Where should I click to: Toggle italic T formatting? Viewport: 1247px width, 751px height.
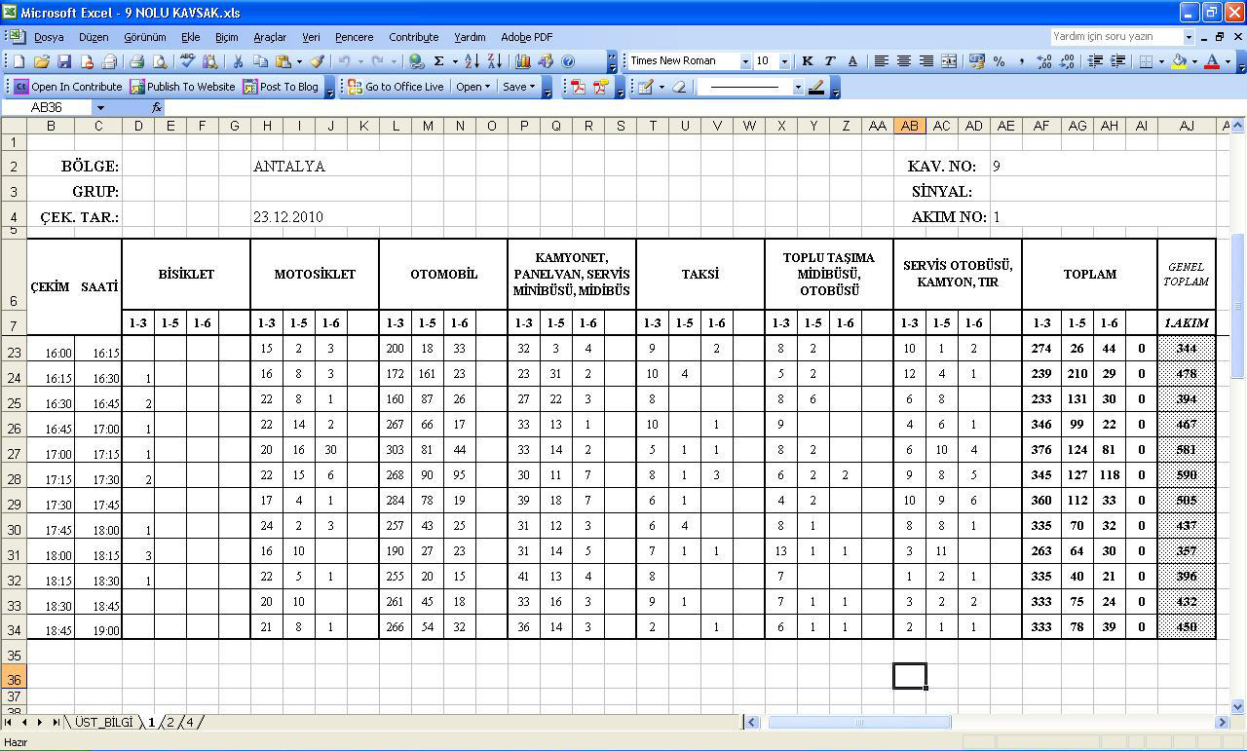tap(830, 61)
